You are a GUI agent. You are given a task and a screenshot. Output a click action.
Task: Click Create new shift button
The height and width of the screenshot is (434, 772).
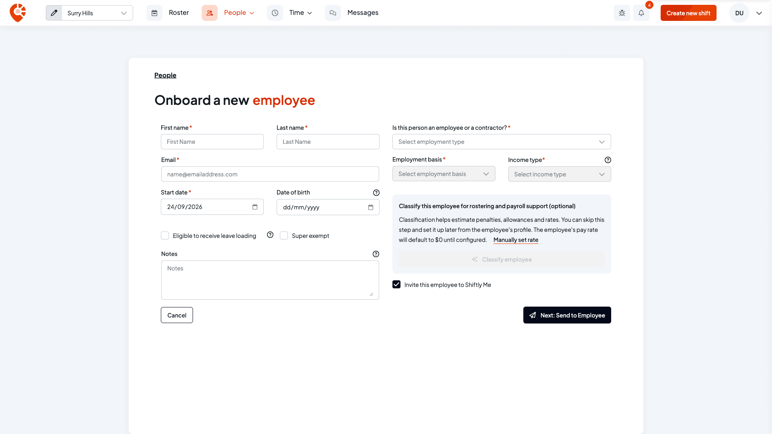pos(688,13)
